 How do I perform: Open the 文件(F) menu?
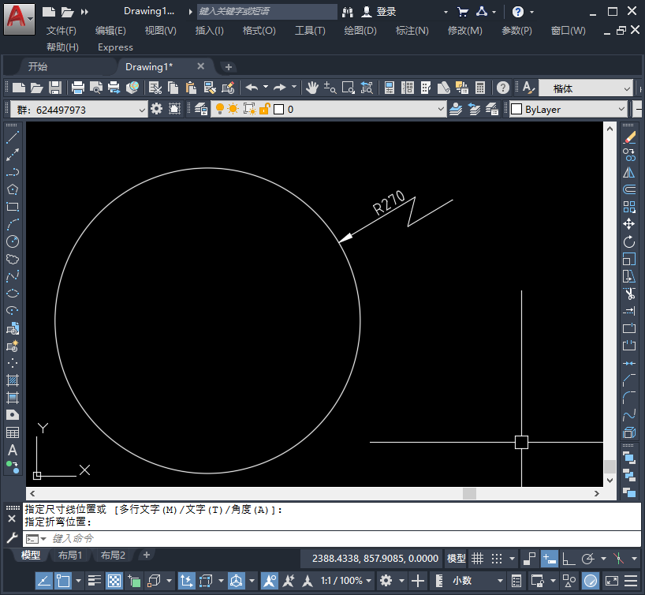62,31
